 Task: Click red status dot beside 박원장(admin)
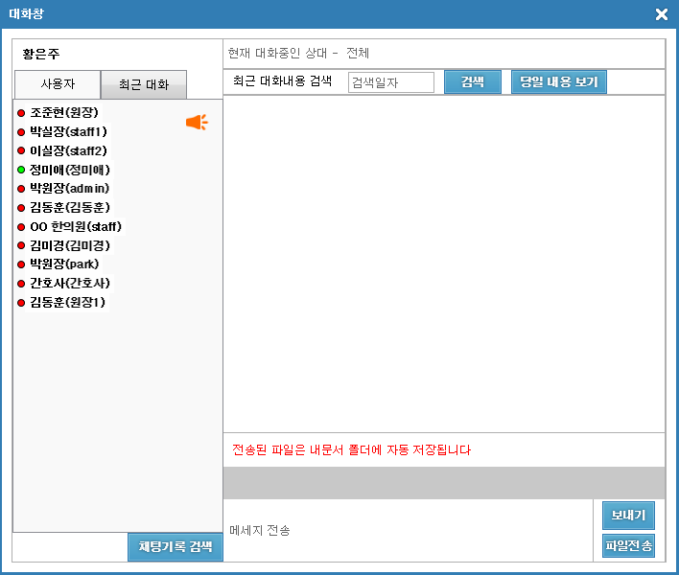tap(21, 189)
